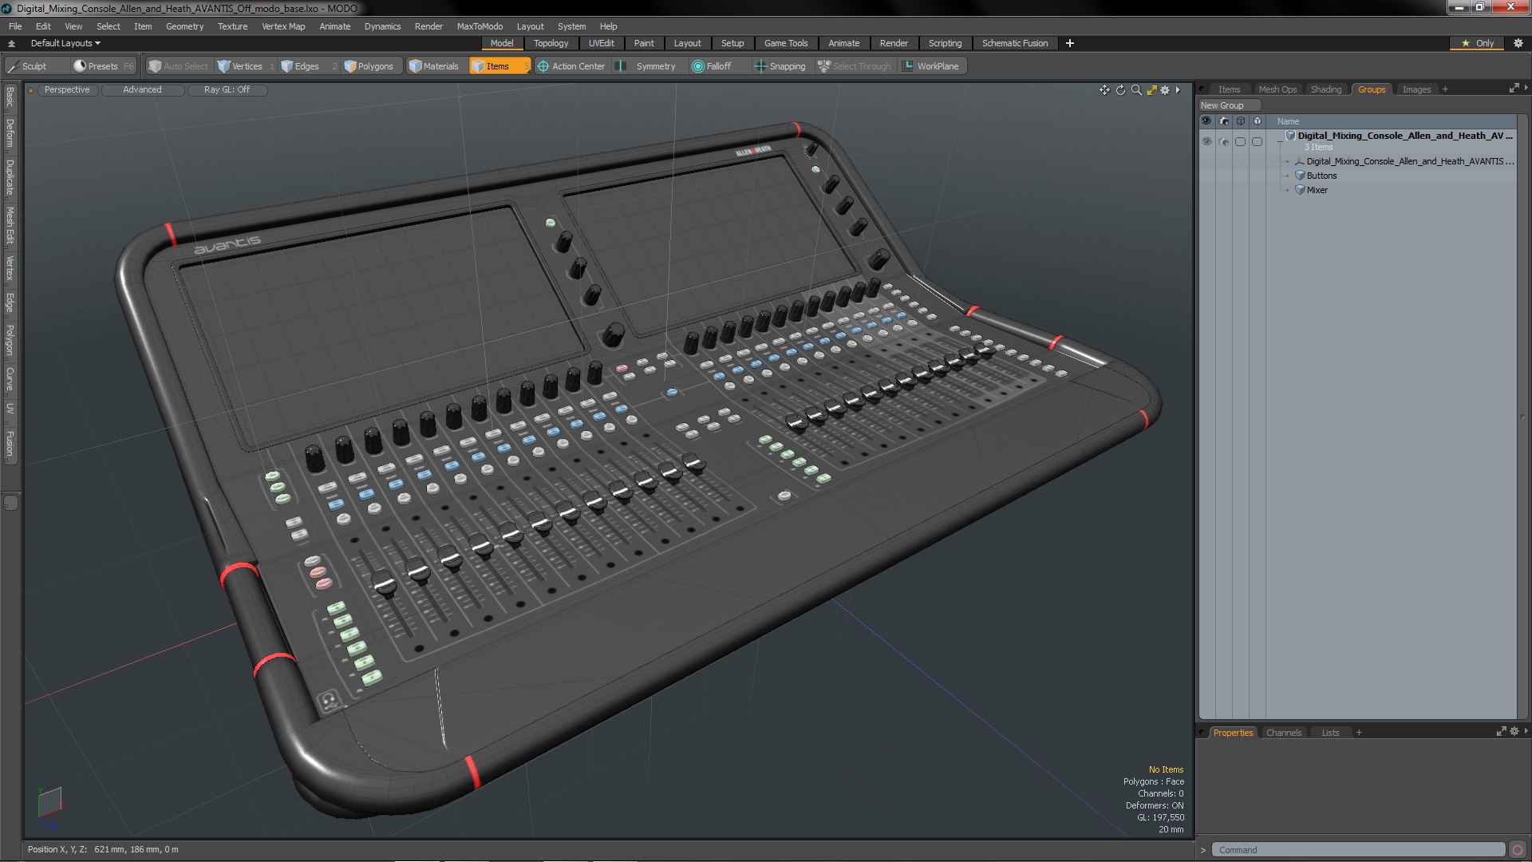Viewport: 1532px width, 862px height.
Task: Add a new layout tab with plus
Action: tap(1069, 43)
